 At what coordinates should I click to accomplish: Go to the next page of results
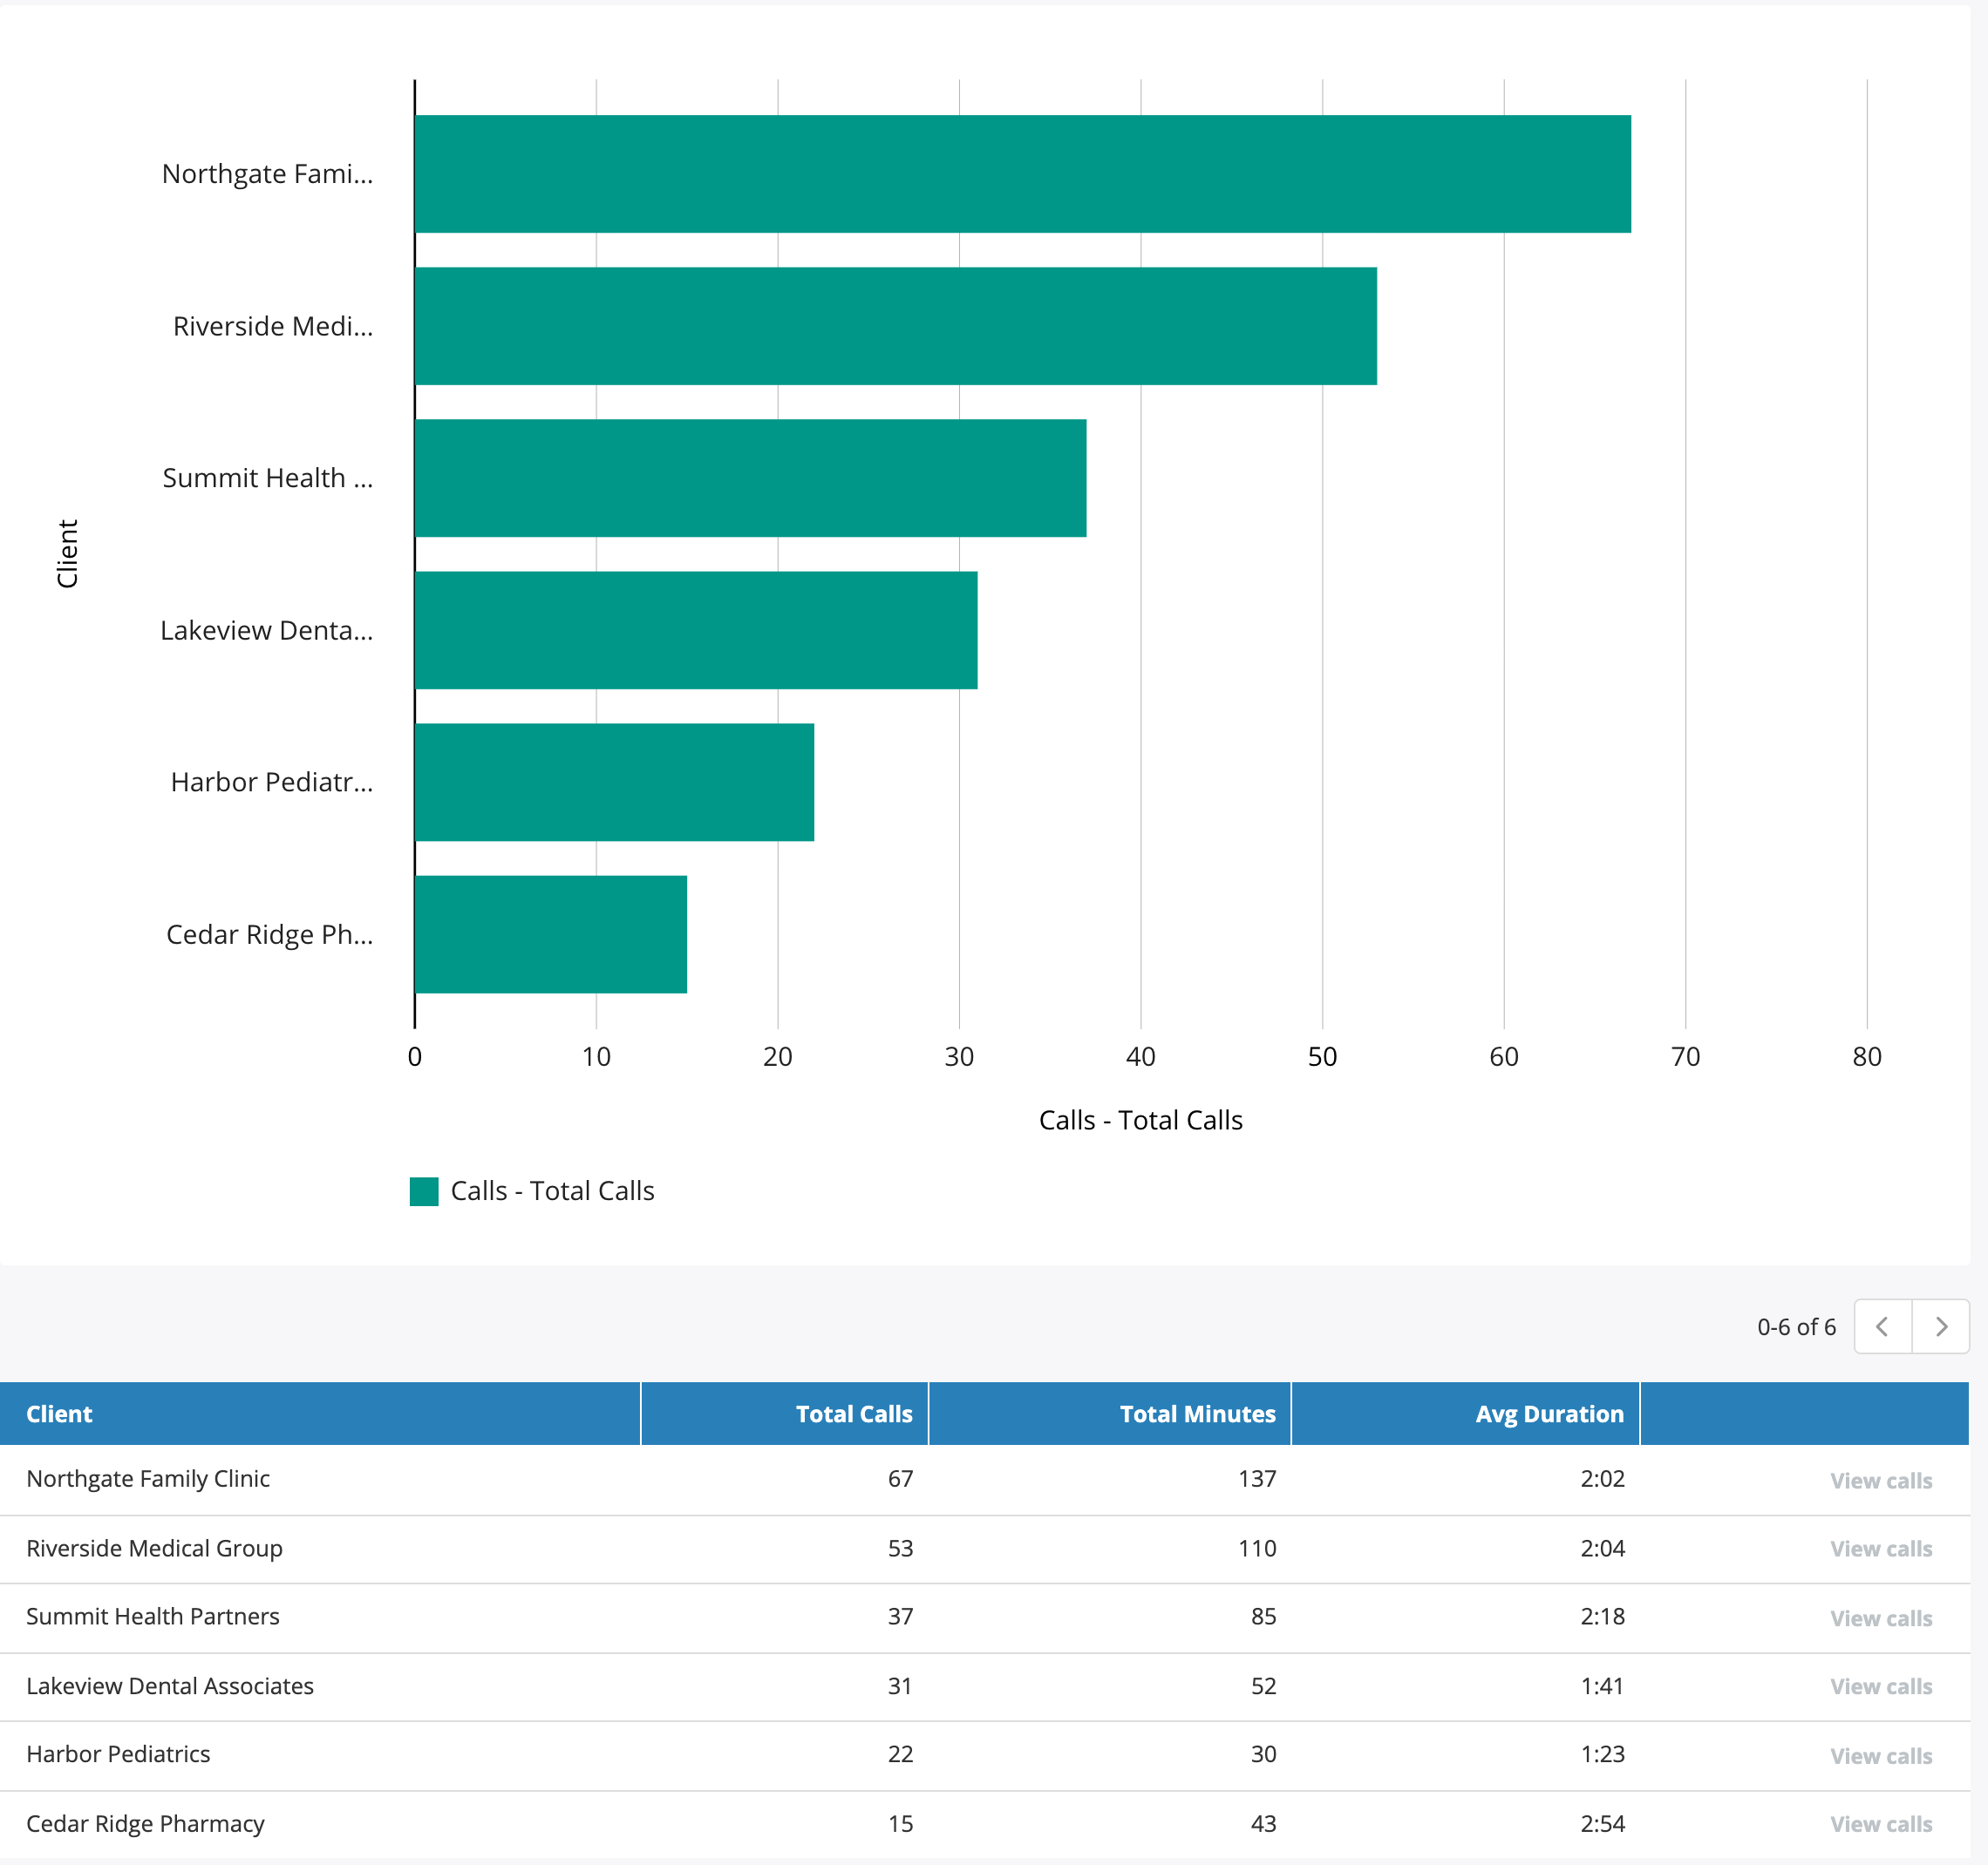point(1941,1326)
